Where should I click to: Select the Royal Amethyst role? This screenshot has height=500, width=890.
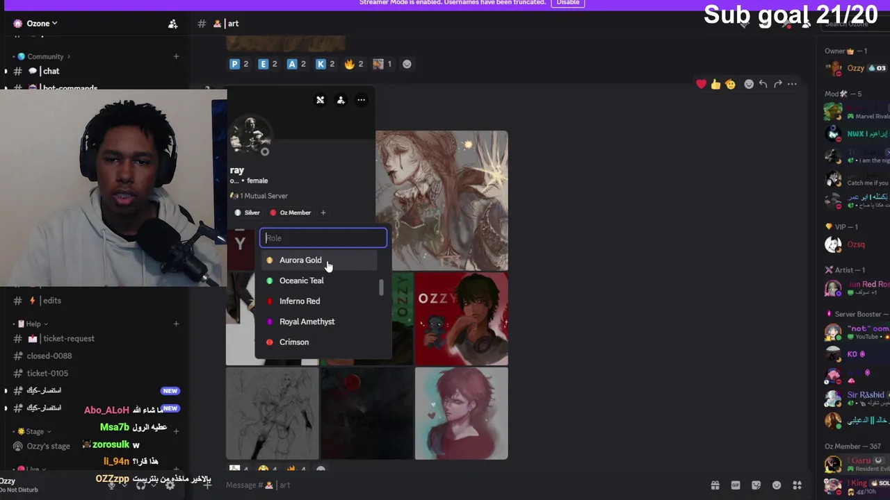[319, 322]
